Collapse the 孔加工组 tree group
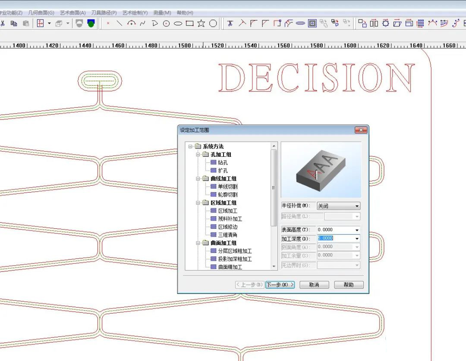This screenshot has width=466, height=361. 198,155
